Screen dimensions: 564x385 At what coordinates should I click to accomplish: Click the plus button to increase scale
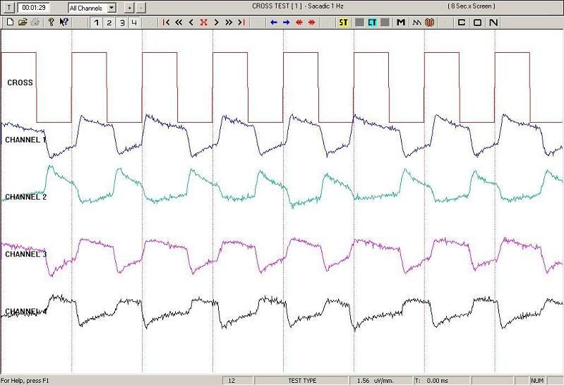129,8
